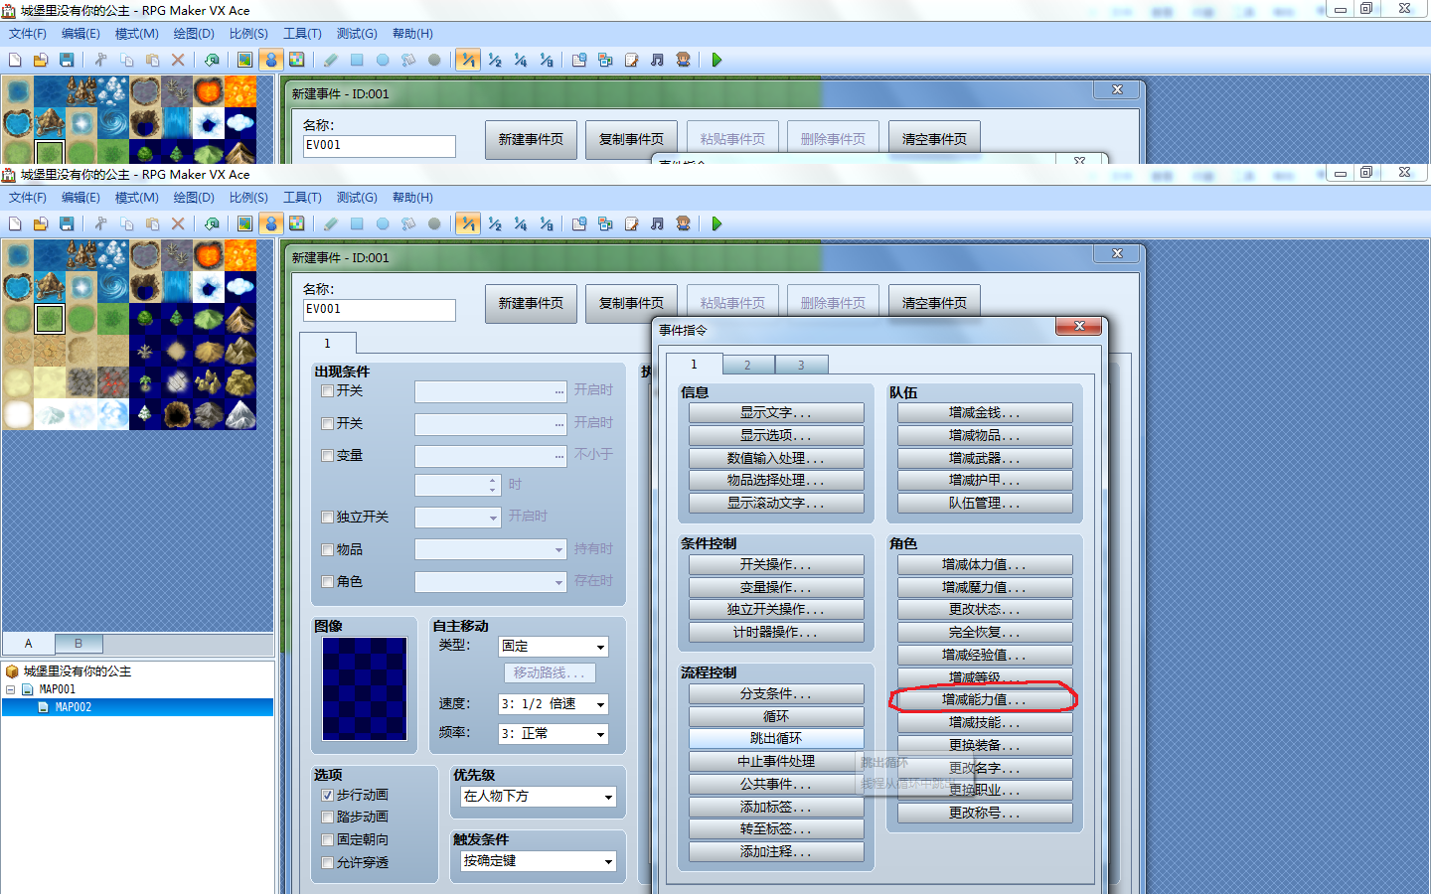Enable the 独立开关 condition checkbox

[327, 518]
